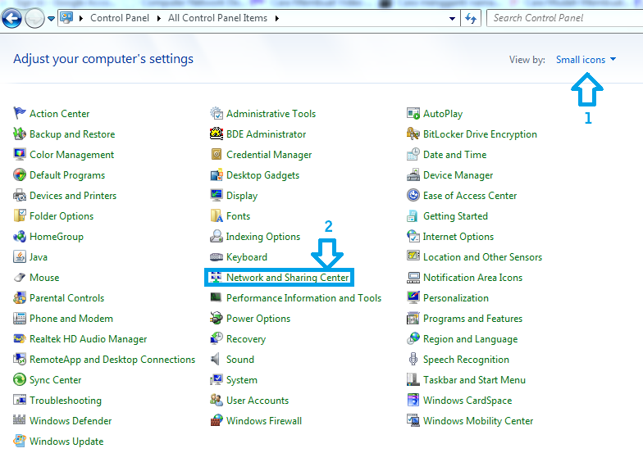Expand the arrow before Control Panel breadcrumb
The height and width of the screenshot is (462, 643).
pyautogui.click(x=80, y=18)
